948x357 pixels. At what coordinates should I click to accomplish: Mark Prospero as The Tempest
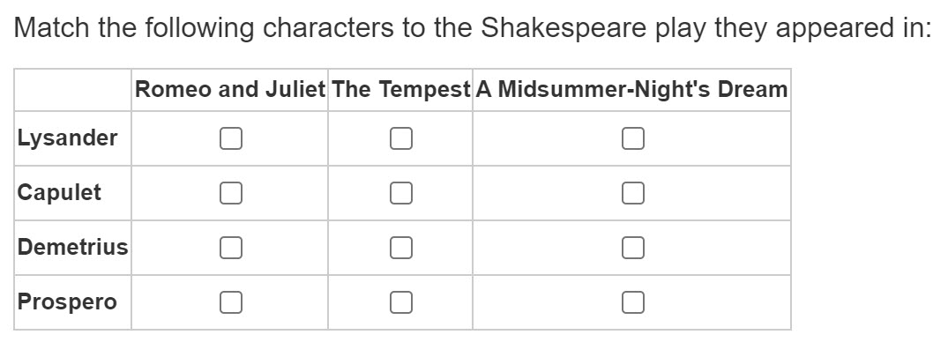click(400, 302)
